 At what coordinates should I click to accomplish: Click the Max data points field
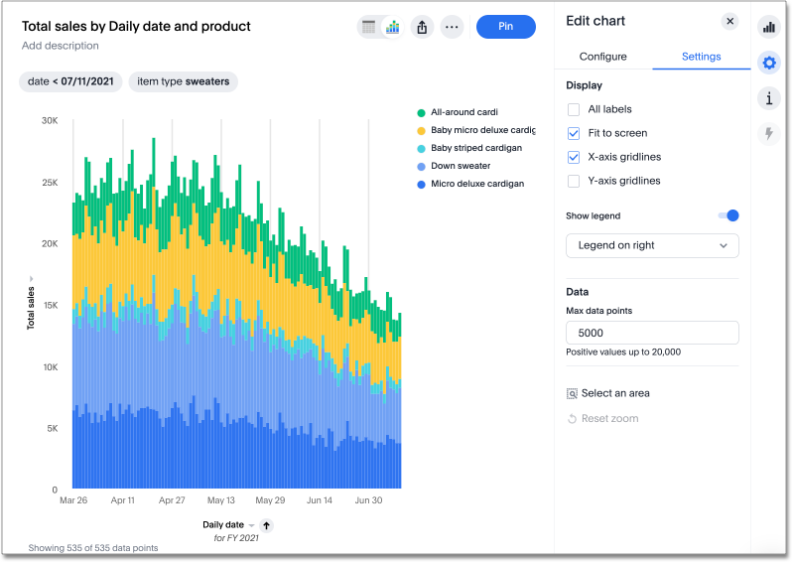(x=651, y=333)
